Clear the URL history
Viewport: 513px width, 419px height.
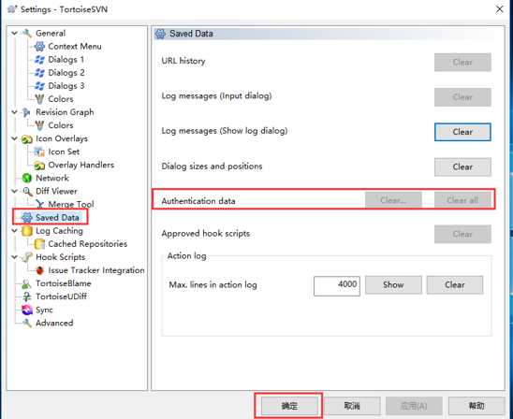(462, 62)
